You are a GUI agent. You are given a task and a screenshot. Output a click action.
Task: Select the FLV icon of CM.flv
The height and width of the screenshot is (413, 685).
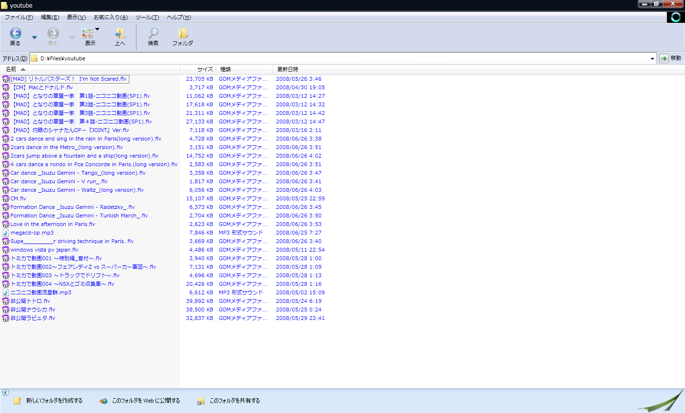(6, 198)
